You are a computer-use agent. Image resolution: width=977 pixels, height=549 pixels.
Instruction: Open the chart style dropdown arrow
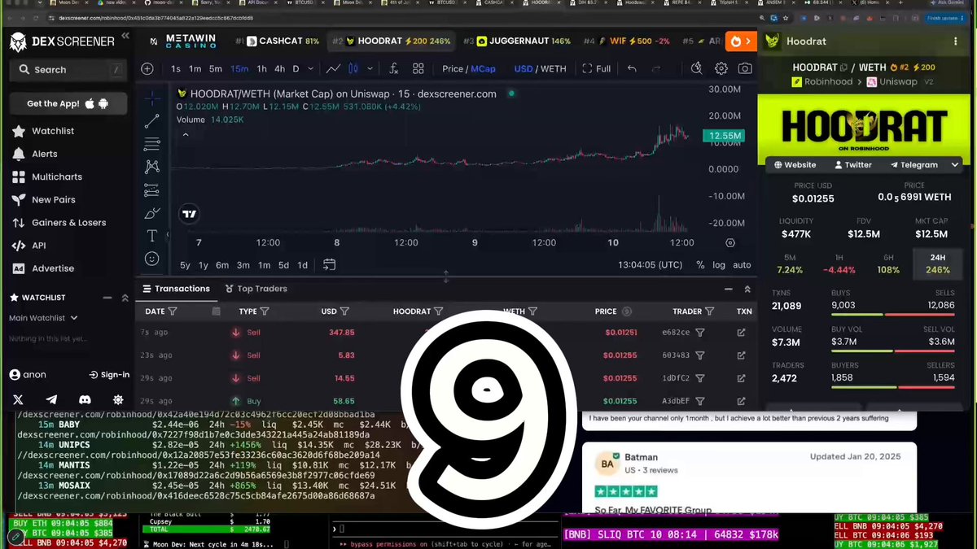click(370, 69)
